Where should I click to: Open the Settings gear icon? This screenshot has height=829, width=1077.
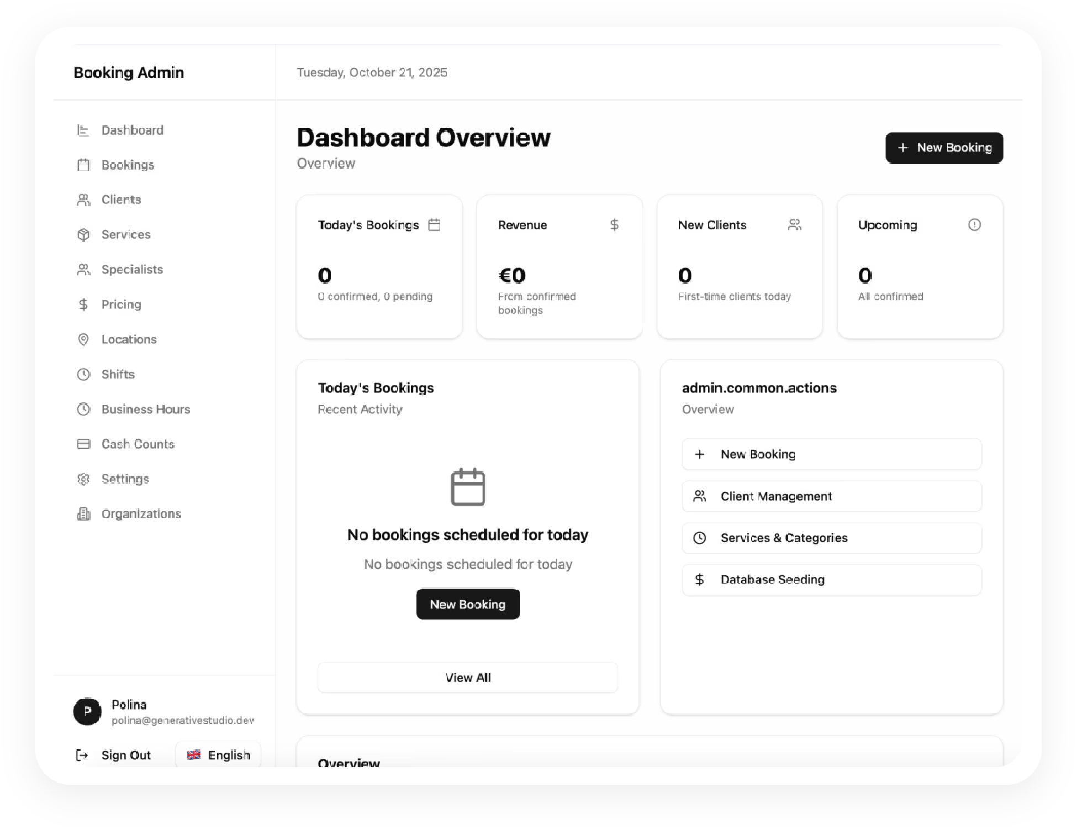[84, 479]
